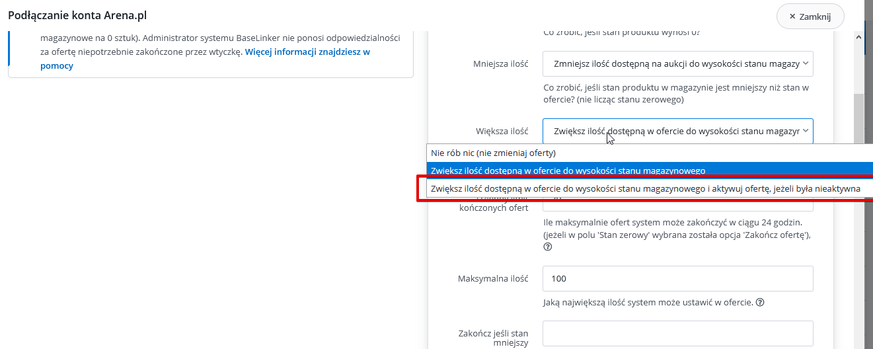
Task: Focus the Maksymalna ilość field containing 100
Action: tap(678, 279)
